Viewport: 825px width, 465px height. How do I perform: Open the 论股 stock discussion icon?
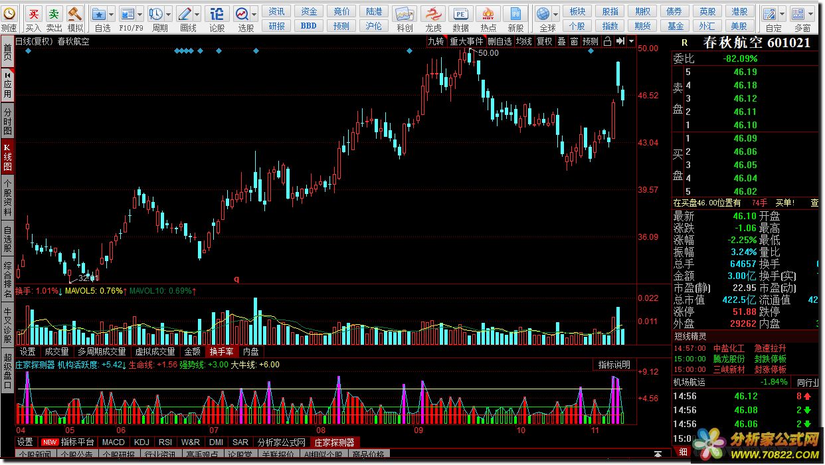tap(217, 13)
